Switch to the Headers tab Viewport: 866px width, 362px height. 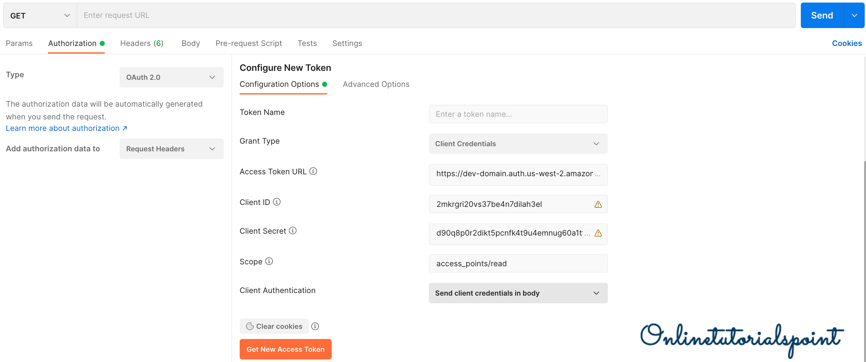pyautogui.click(x=142, y=43)
